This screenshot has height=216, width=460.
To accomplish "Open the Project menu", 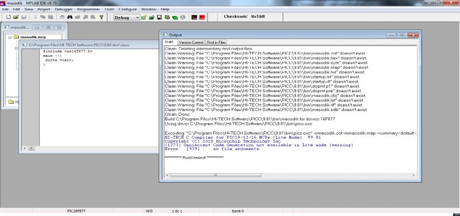I will point(44,9).
